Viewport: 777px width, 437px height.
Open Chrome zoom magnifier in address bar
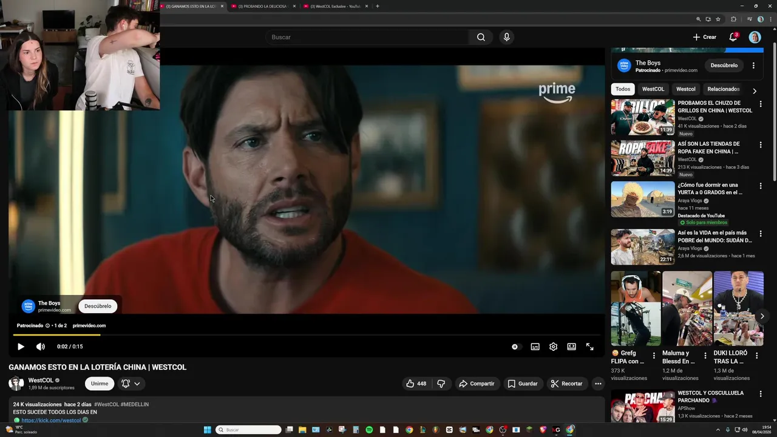coord(699,19)
